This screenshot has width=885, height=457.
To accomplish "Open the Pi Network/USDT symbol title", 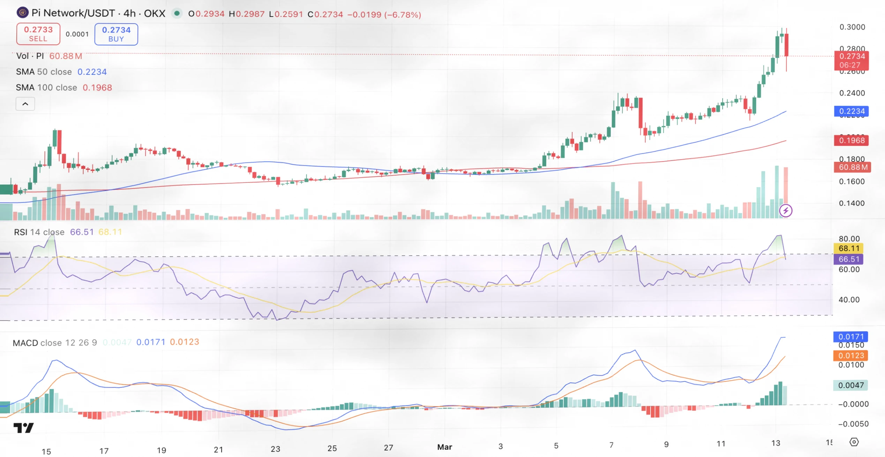I will pos(98,13).
